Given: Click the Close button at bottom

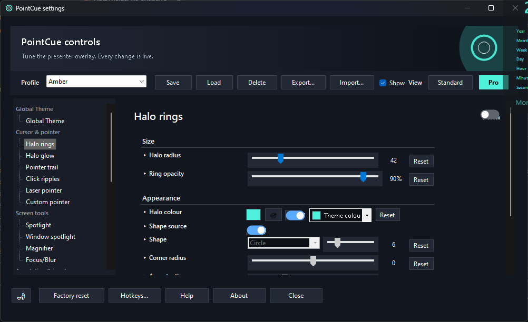Looking at the screenshot, I should point(296,296).
